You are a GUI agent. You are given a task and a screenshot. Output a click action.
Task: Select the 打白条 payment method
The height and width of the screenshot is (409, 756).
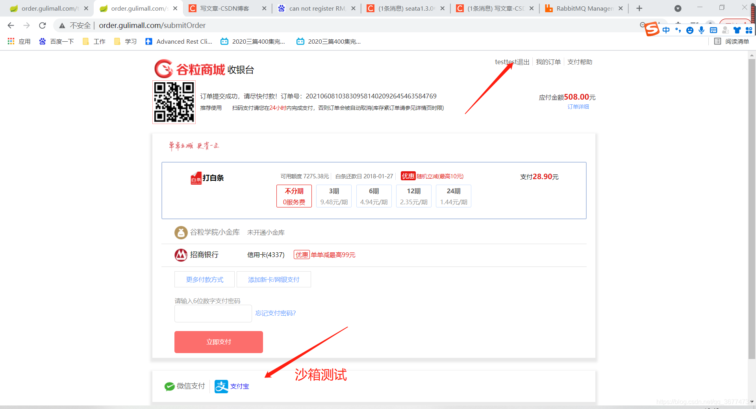(207, 178)
